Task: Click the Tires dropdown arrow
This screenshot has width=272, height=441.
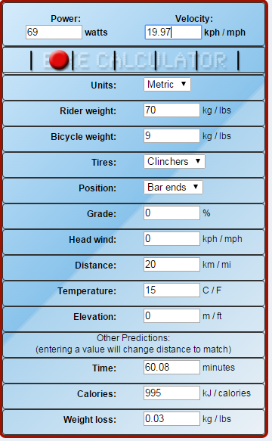Action: pos(198,161)
